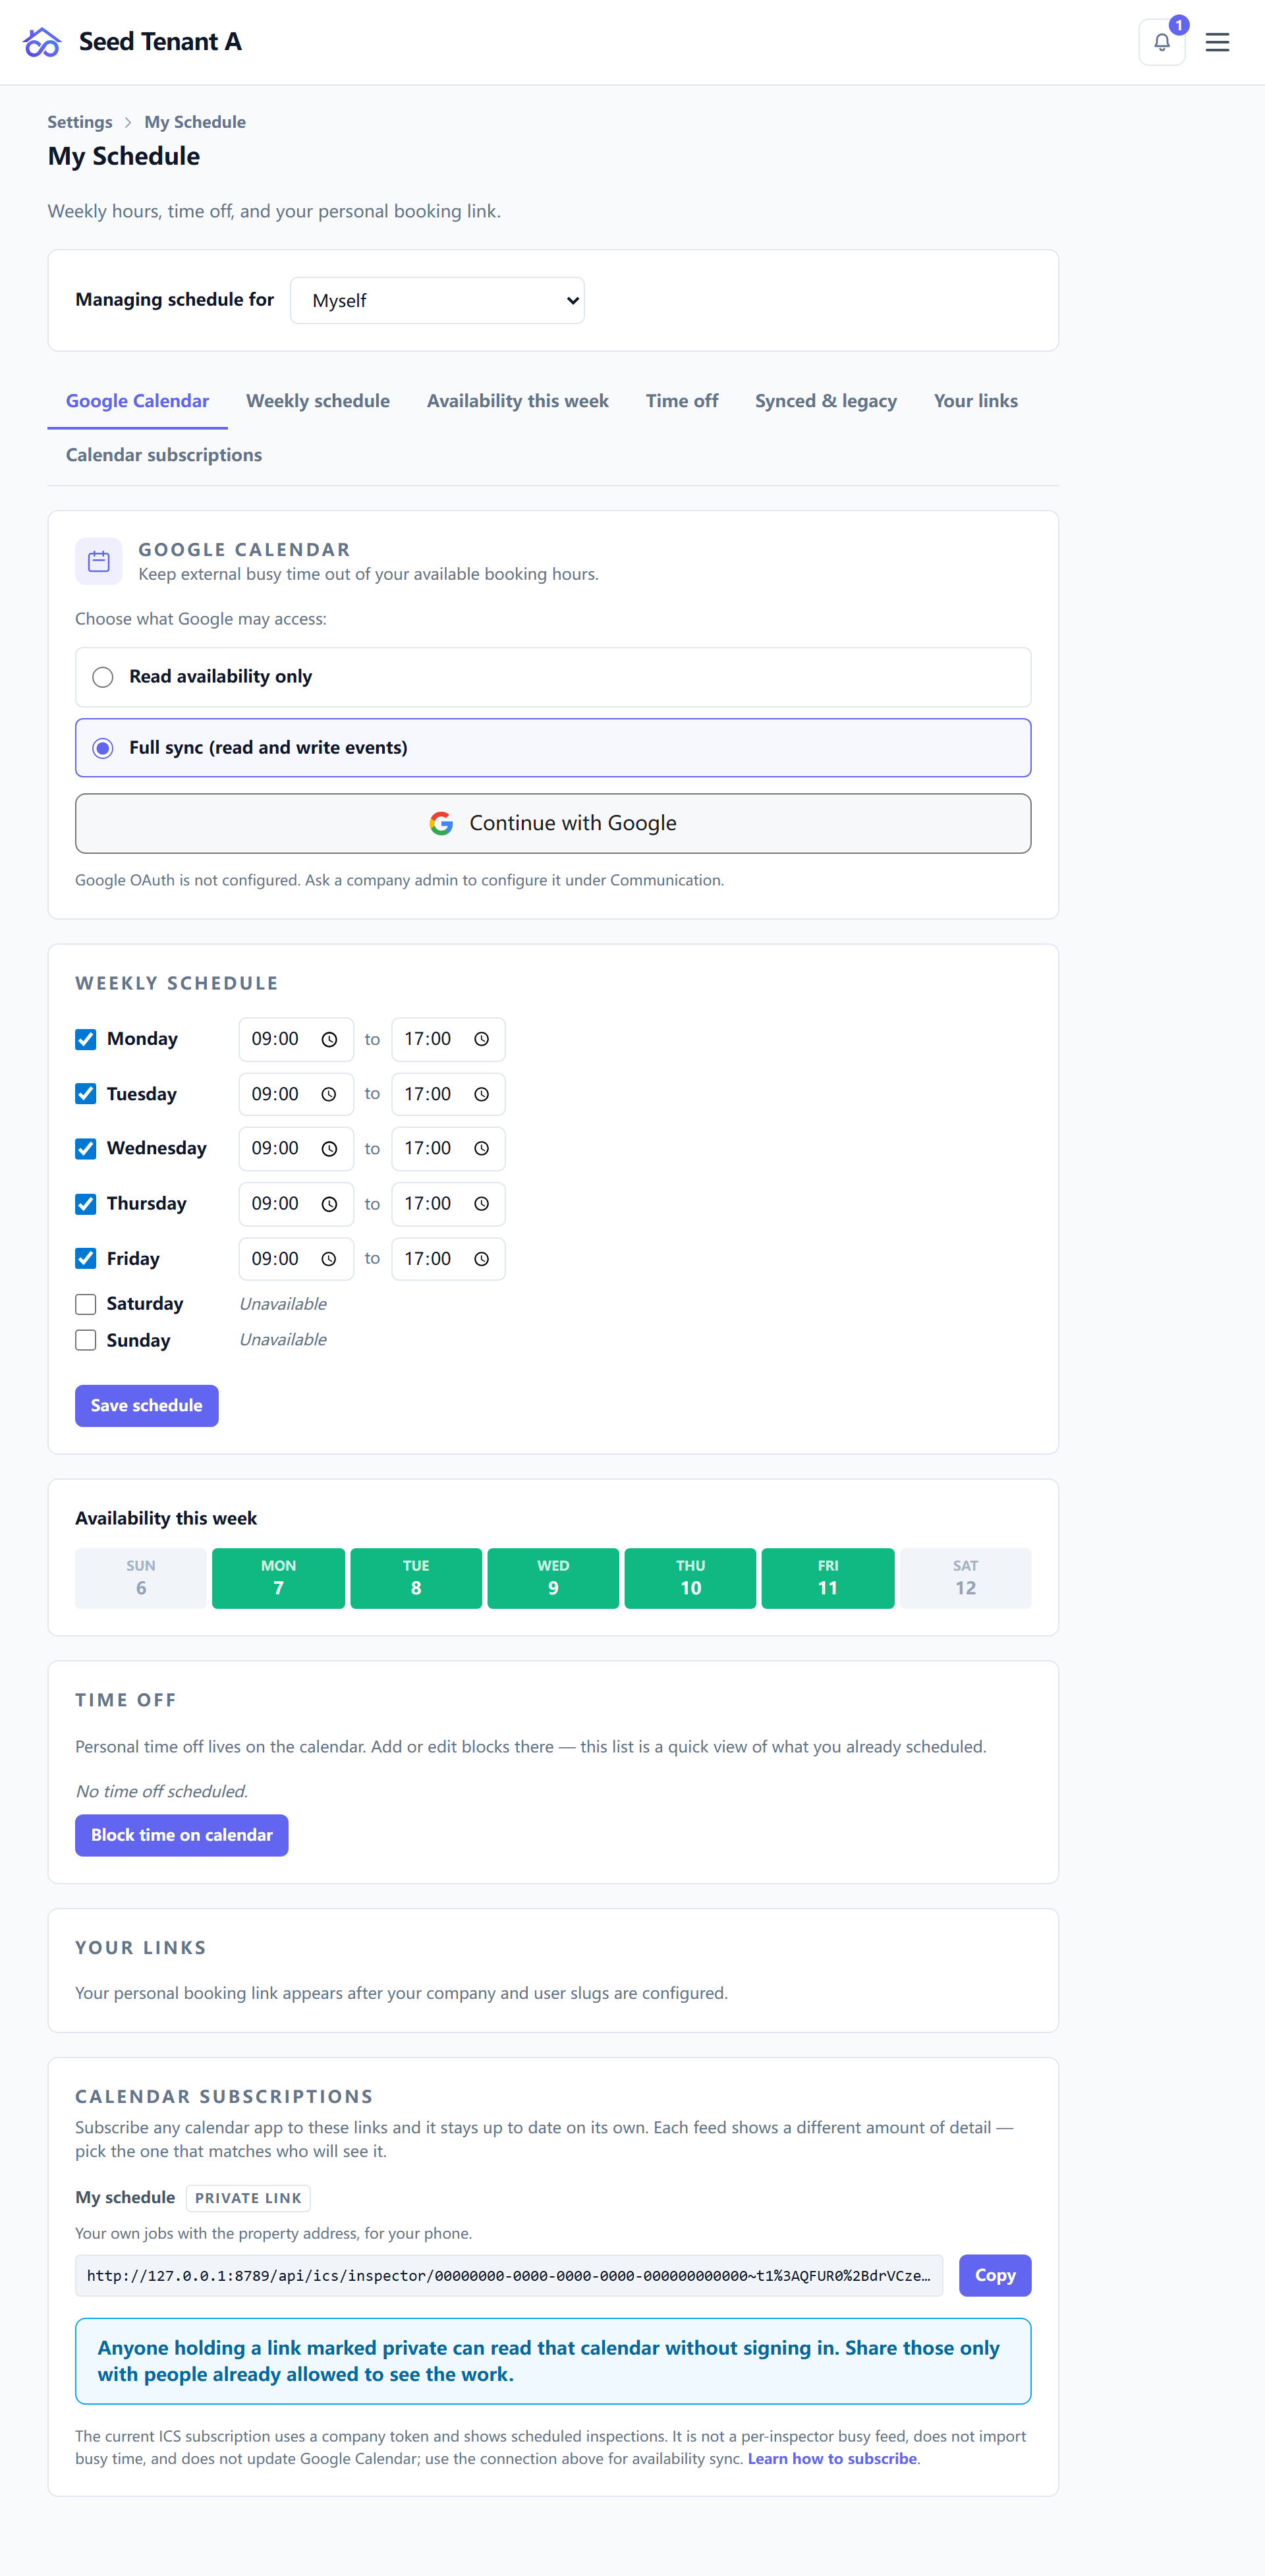Open the Calendar subscriptions tab
Image resolution: width=1265 pixels, height=2576 pixels.
[x=164, y=455]
